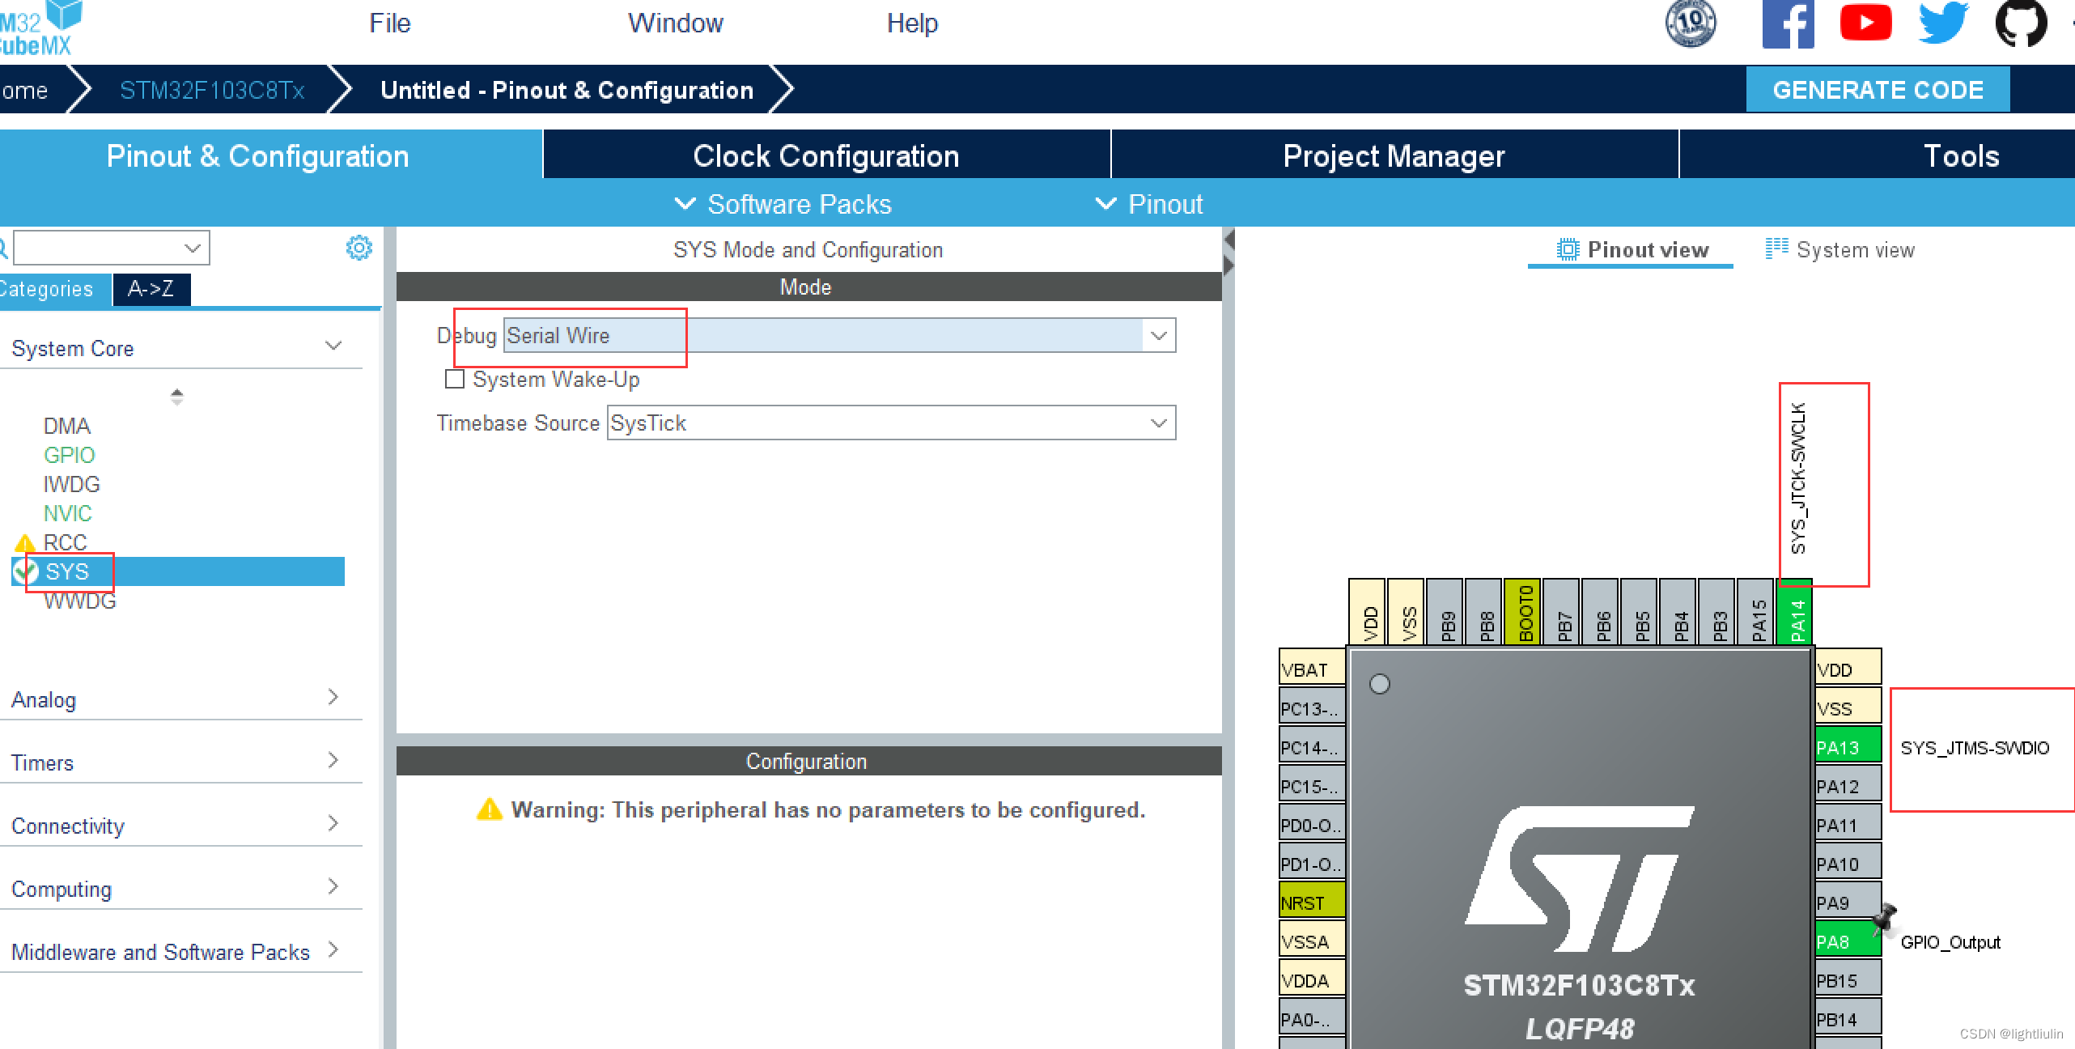Click the PA14 pin on the chip

[x=1793, y=612]
